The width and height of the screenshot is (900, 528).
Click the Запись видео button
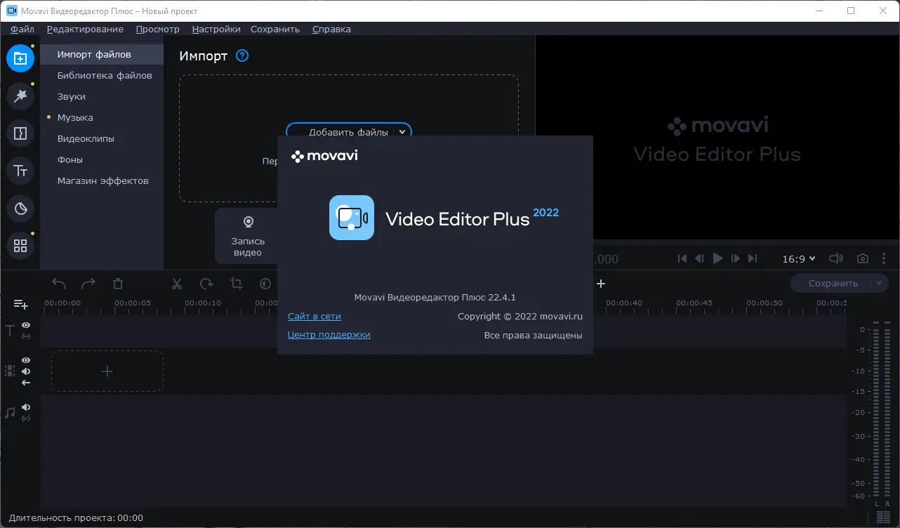point(248,237)
